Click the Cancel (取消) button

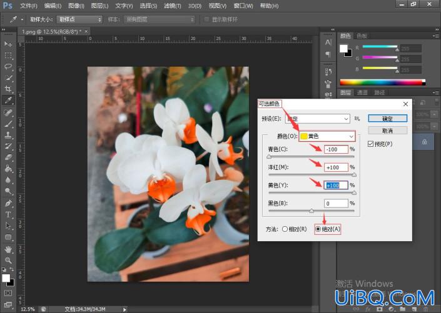(x=388, y=131)
